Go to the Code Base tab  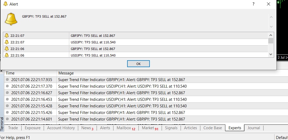212,128
